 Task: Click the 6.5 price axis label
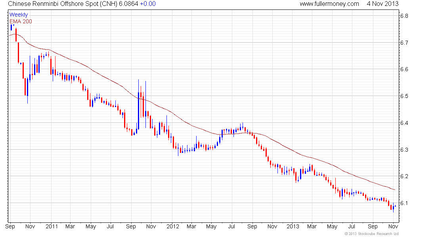404,96
